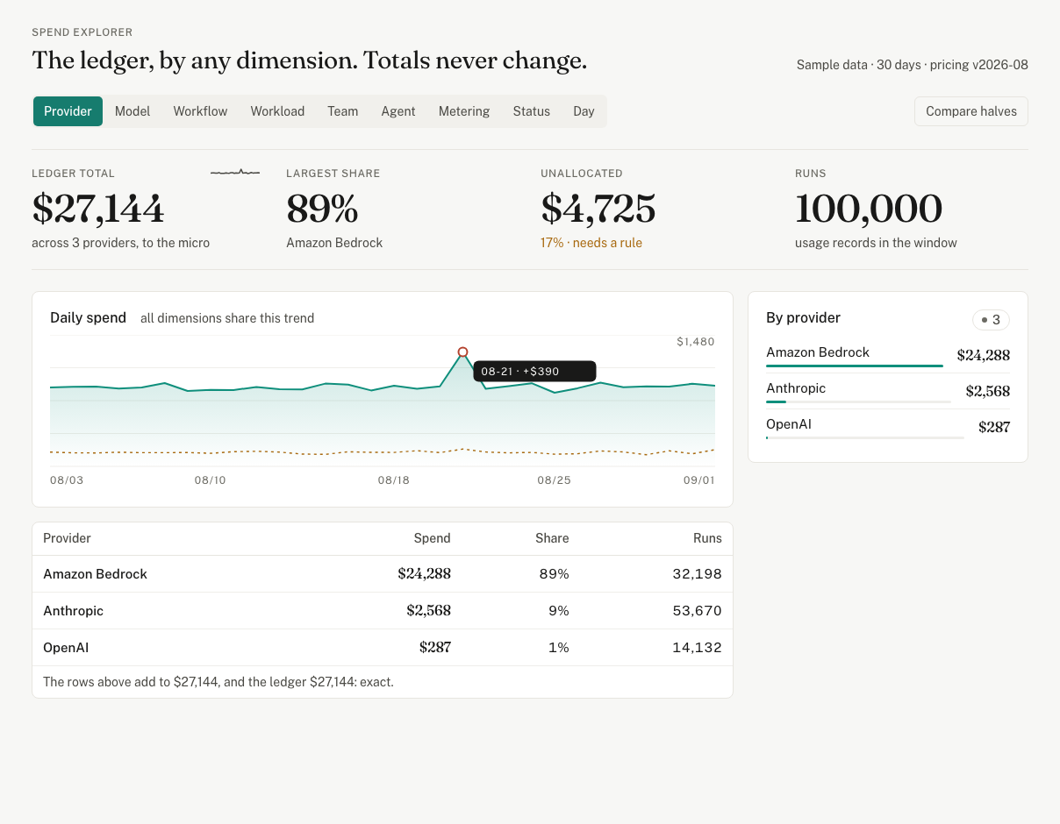
Task: Click the $1,480 chart axis label
Action: tap(696, 342)
